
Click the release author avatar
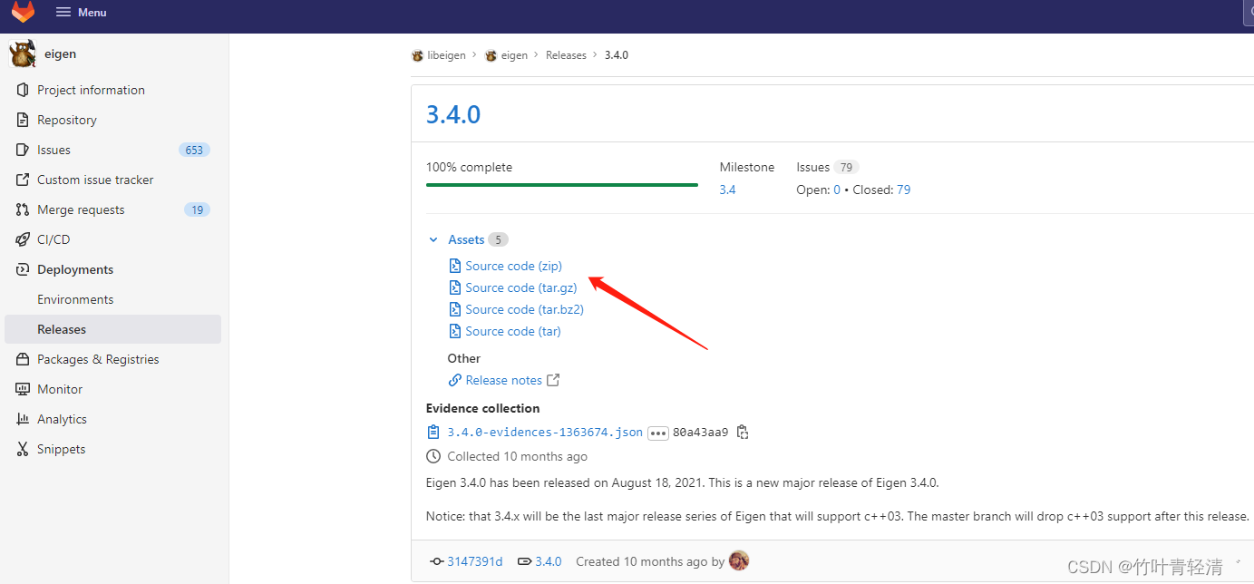(739, 560)
